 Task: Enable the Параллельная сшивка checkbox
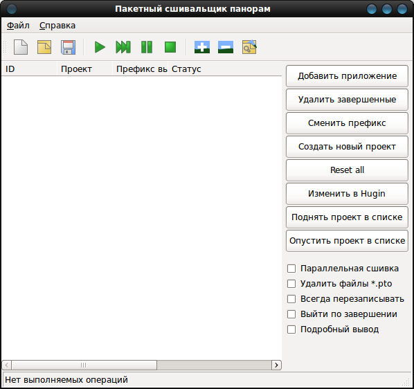291,269
